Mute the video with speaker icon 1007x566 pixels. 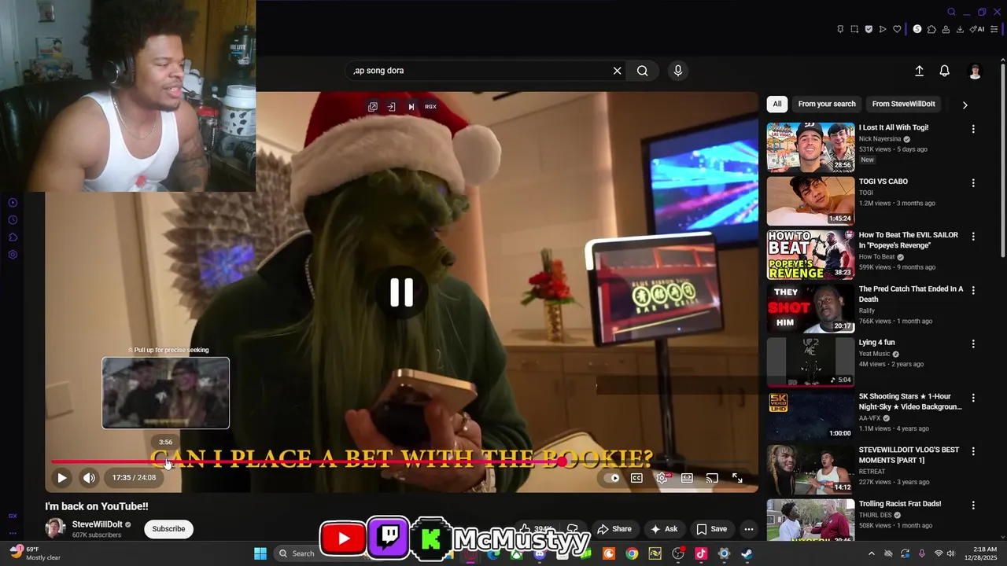click(x=90, y=477)
